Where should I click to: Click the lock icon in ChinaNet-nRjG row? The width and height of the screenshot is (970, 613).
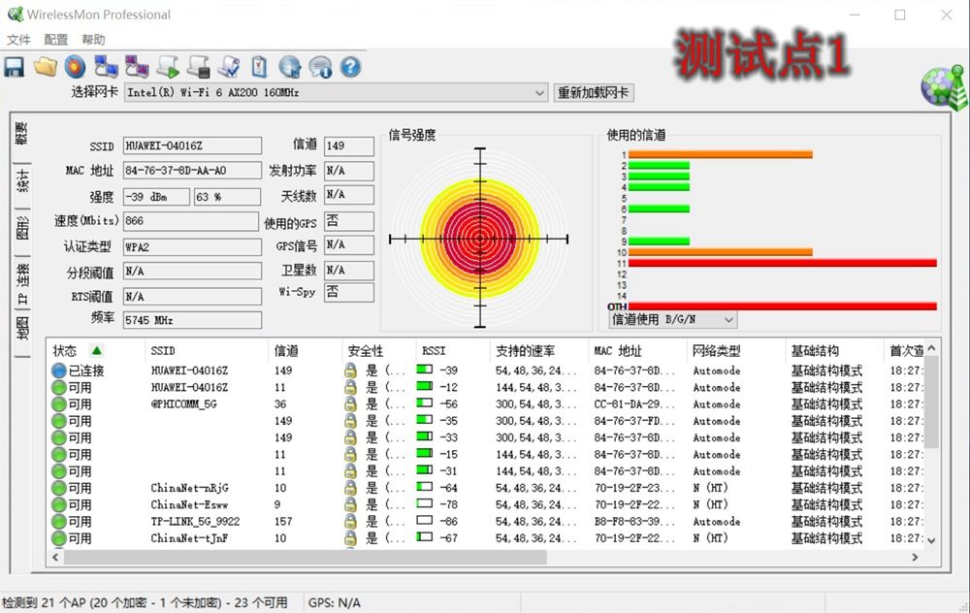(x=350, y=488)
